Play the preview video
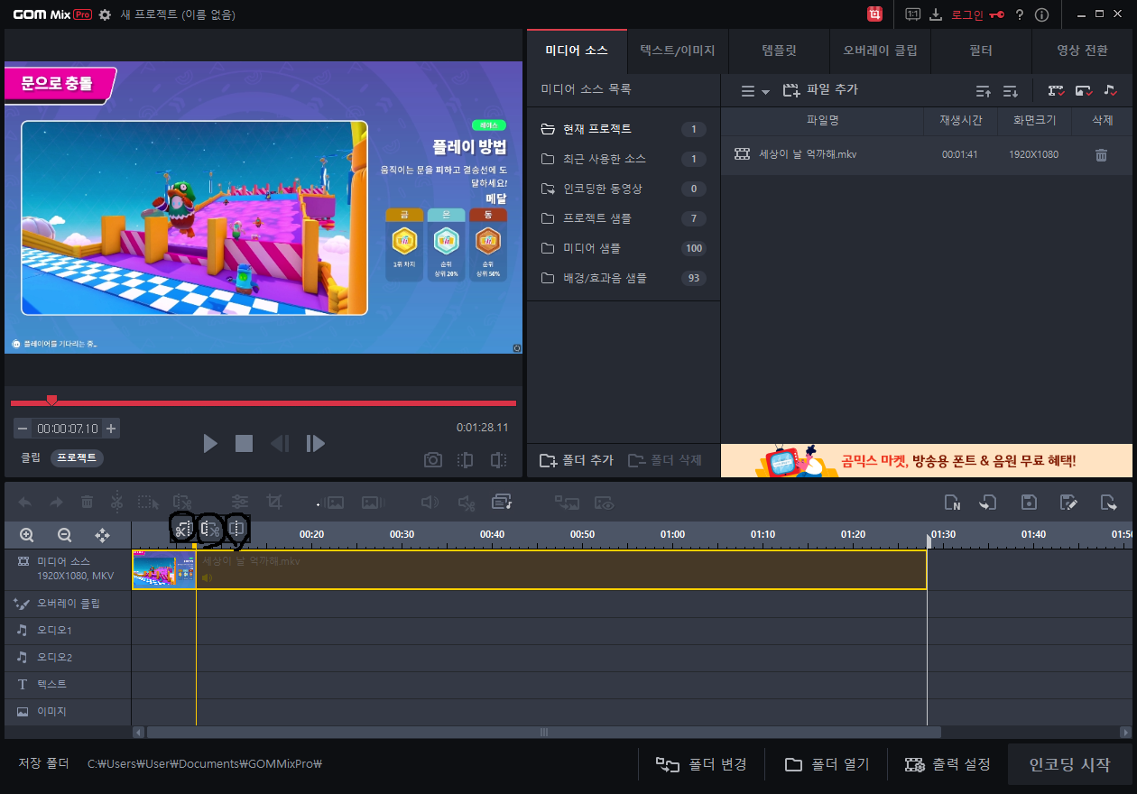Viewport: 1137px width, 794px height. (210, 443)
